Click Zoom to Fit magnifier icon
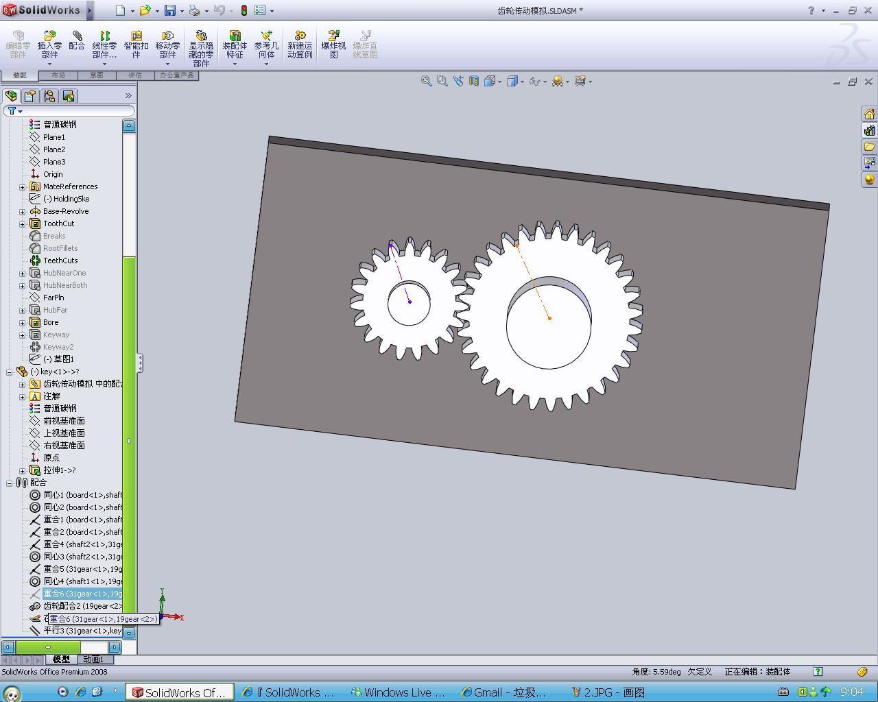 [426, 81]
